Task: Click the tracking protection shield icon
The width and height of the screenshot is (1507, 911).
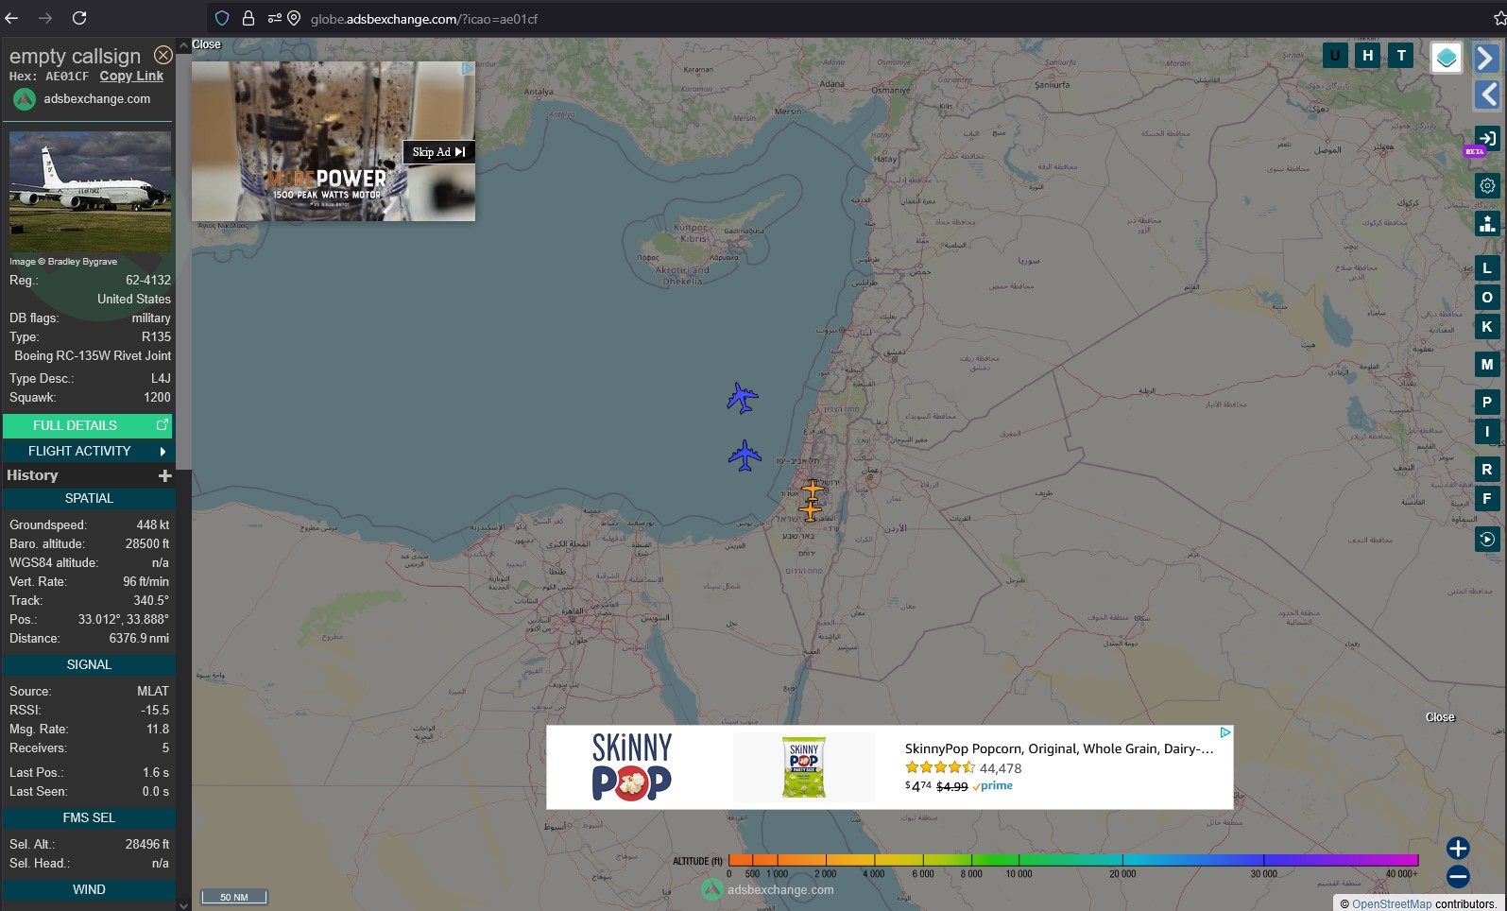Action: click(222, 18)
